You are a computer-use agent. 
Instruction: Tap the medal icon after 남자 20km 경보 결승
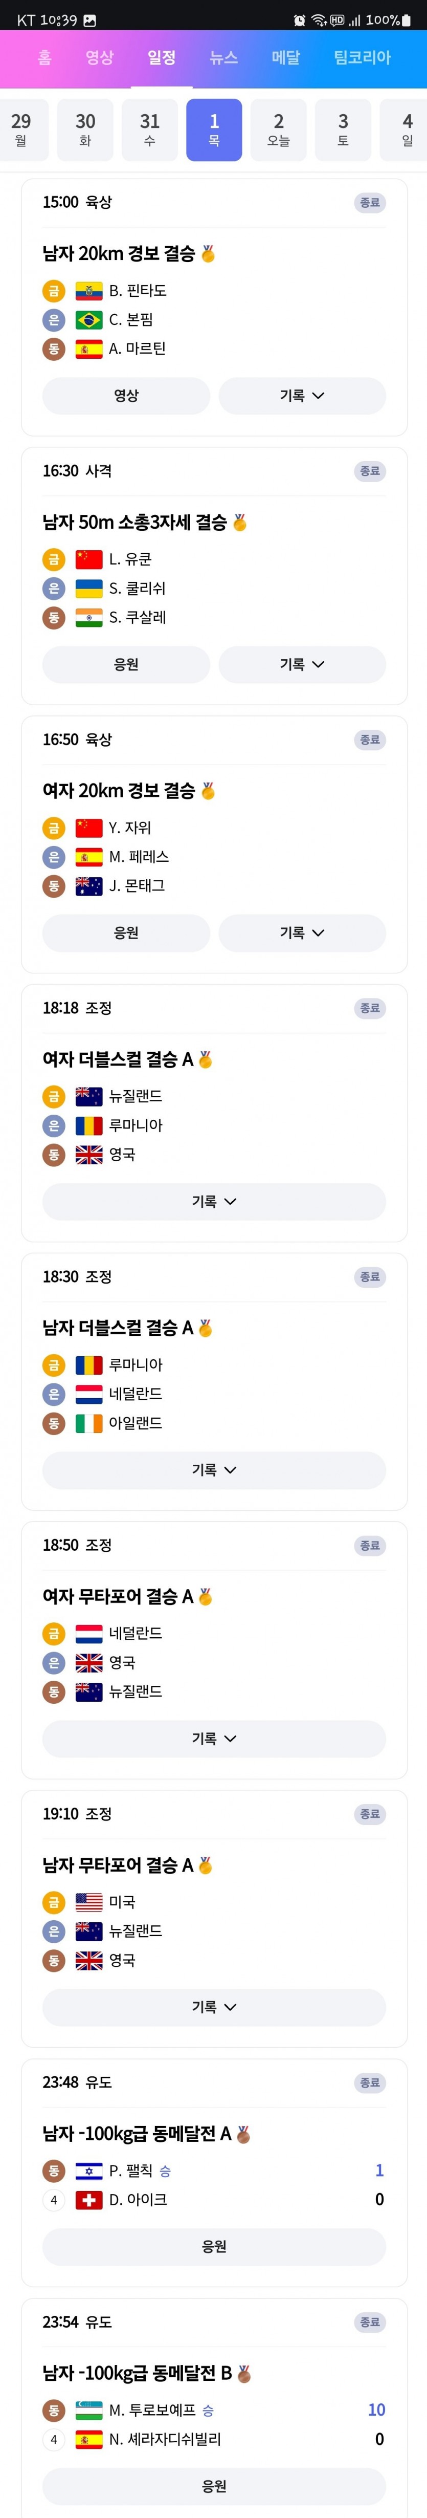pos(208,254)
